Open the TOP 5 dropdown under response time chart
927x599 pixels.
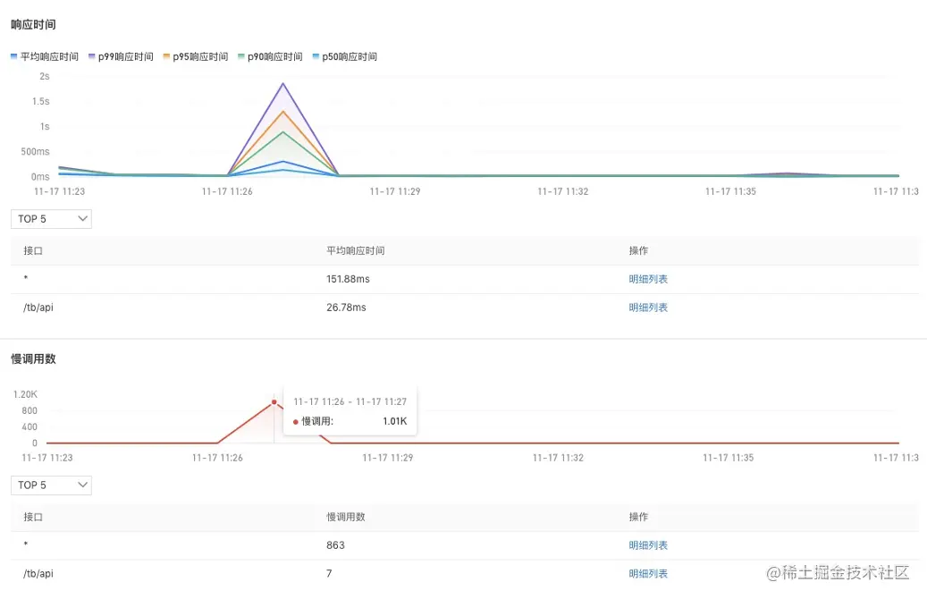[52, 219]
